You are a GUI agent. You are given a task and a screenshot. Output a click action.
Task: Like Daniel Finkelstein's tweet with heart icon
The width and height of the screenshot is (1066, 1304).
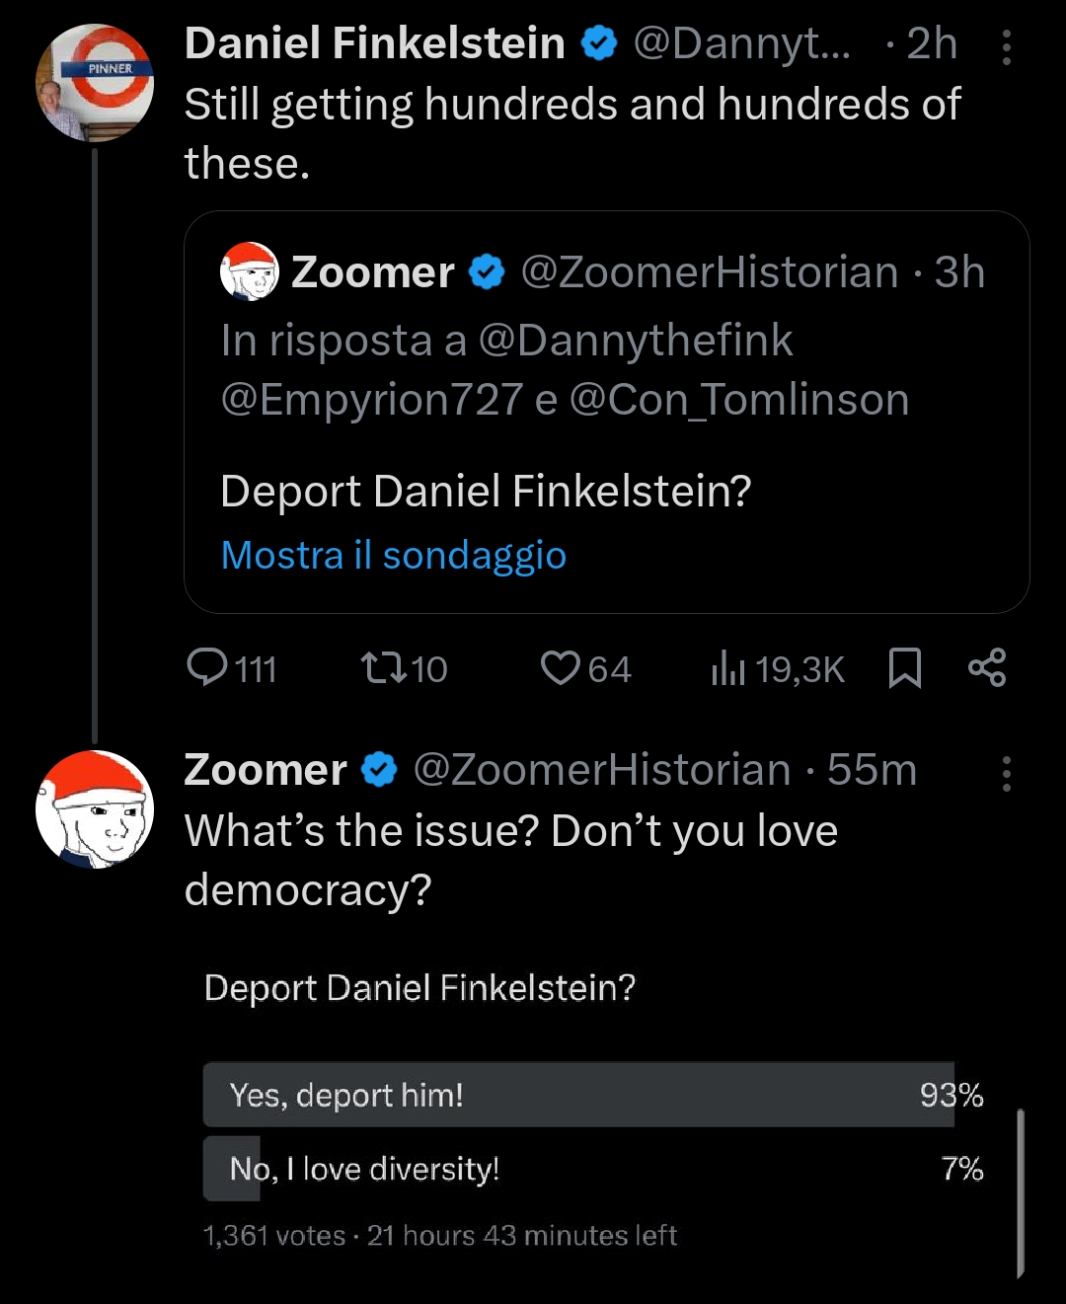(561, 668)
